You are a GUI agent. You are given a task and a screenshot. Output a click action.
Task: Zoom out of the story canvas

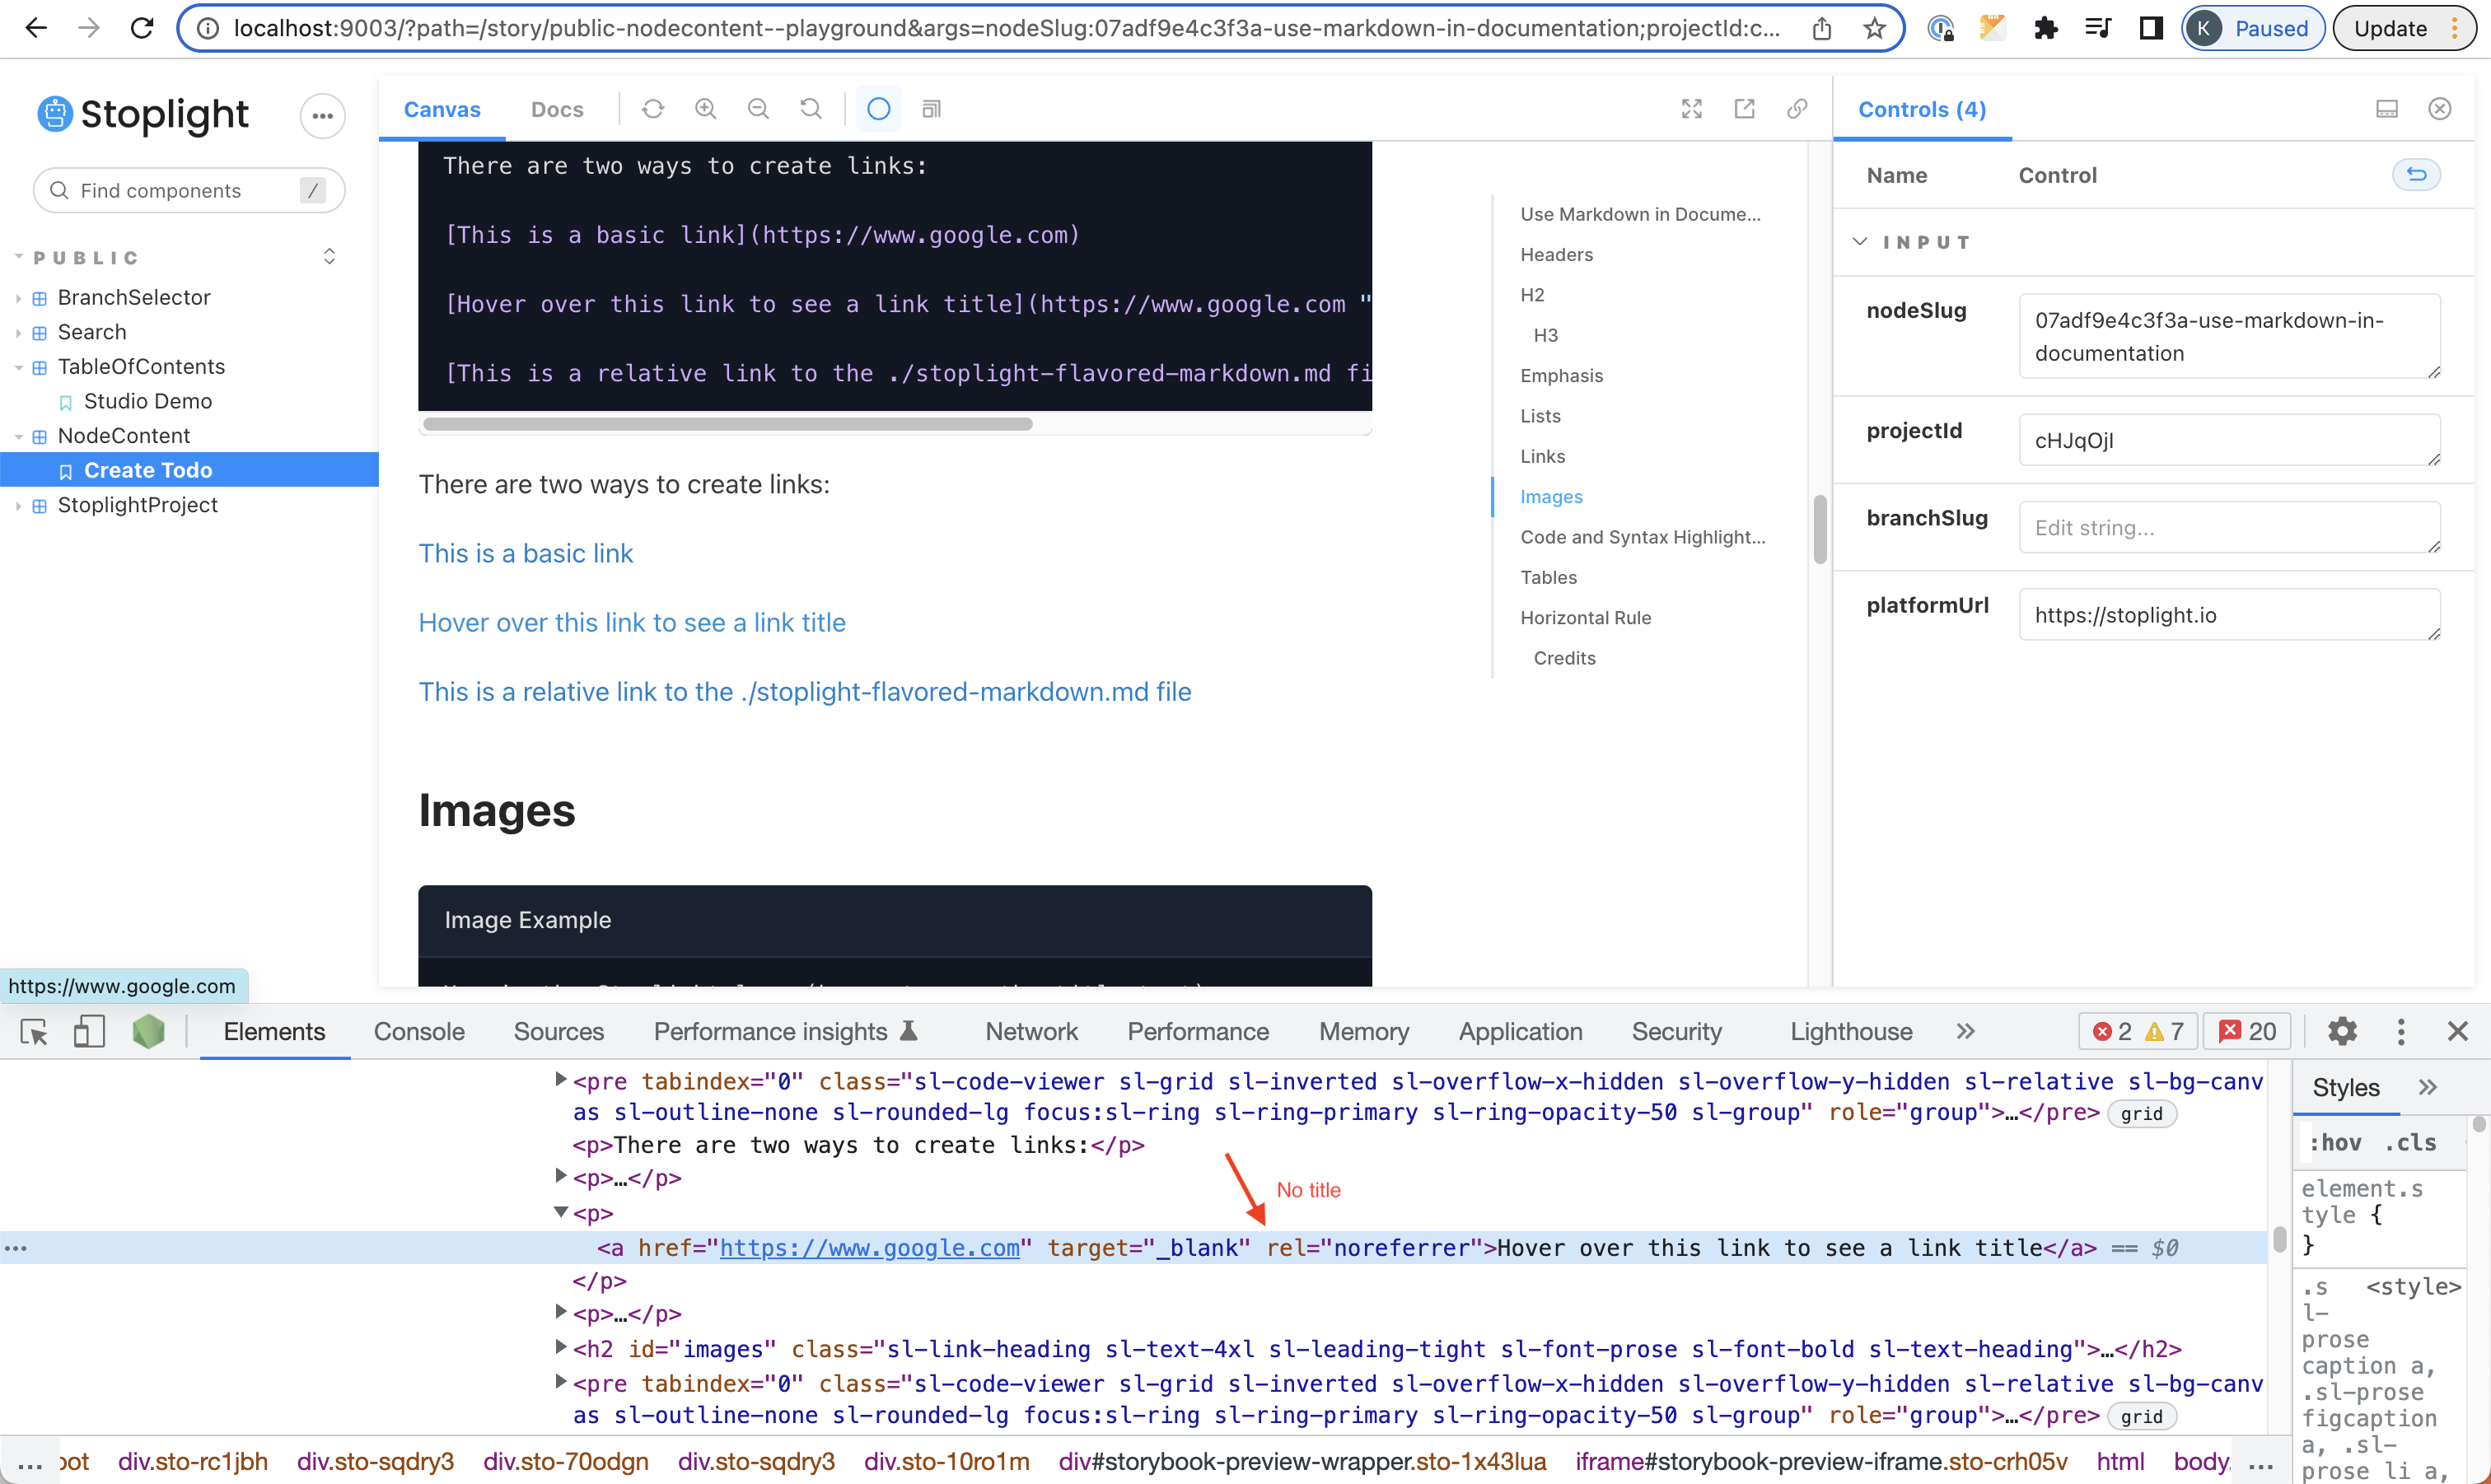(758, 108)
